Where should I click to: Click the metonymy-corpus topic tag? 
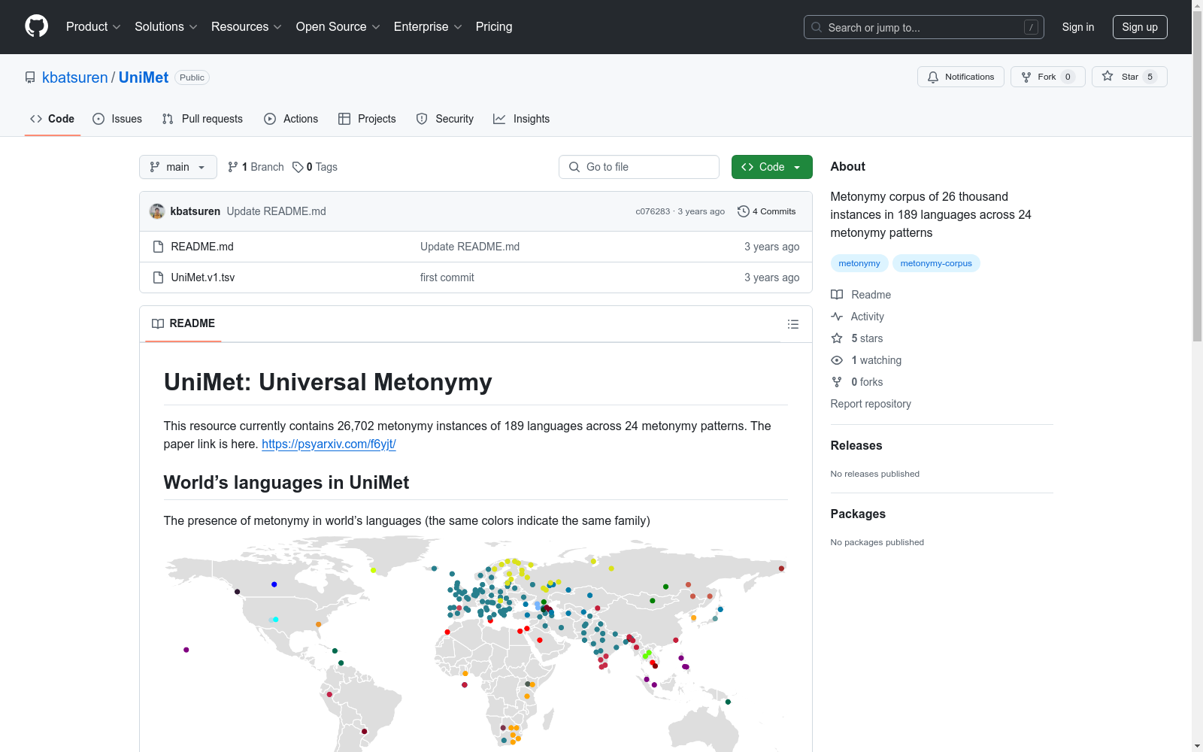point(936,263)
